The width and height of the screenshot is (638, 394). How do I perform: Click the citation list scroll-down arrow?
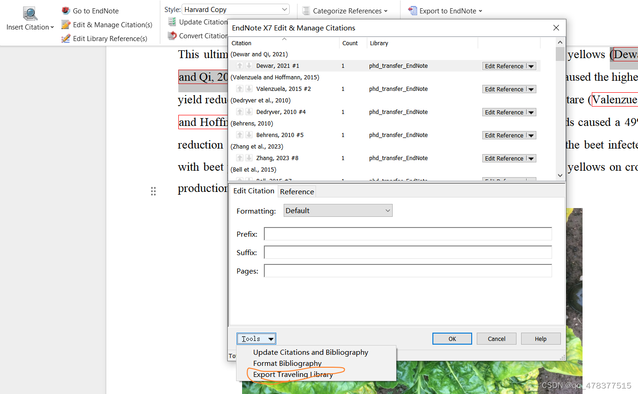(x=560, y=175)
